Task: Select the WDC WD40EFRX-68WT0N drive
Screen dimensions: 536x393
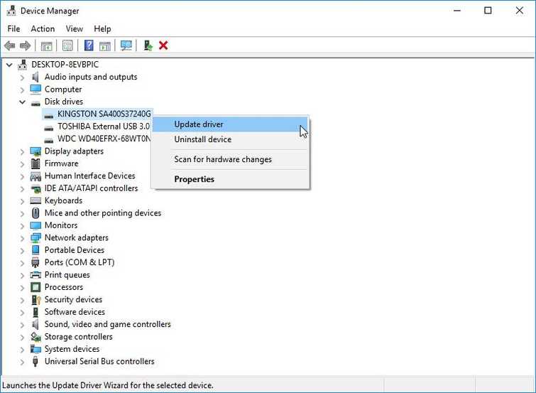Action: (x=104, y=139)
